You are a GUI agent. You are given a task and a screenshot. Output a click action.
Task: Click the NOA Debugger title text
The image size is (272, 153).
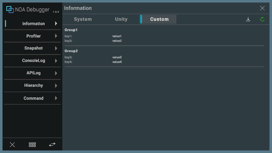tap(32, 10)
